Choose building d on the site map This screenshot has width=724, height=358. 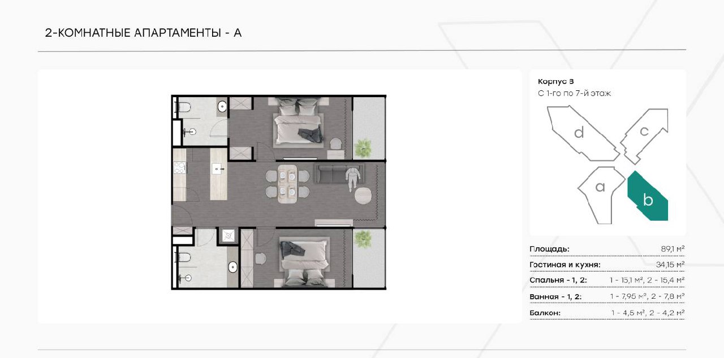[579, 133]
